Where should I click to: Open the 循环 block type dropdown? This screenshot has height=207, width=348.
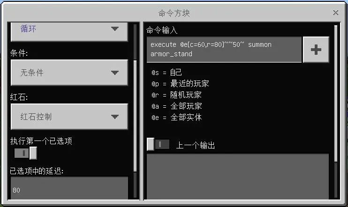pos(69,31)
